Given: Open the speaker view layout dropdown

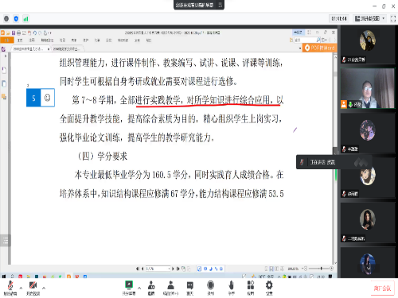Looking at the screenshot, I should pos(370,18).
